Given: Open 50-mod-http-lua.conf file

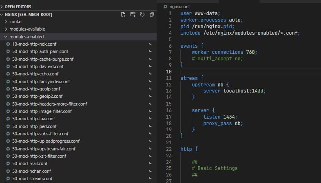Looking at the screenshot, I should [33, 119].
